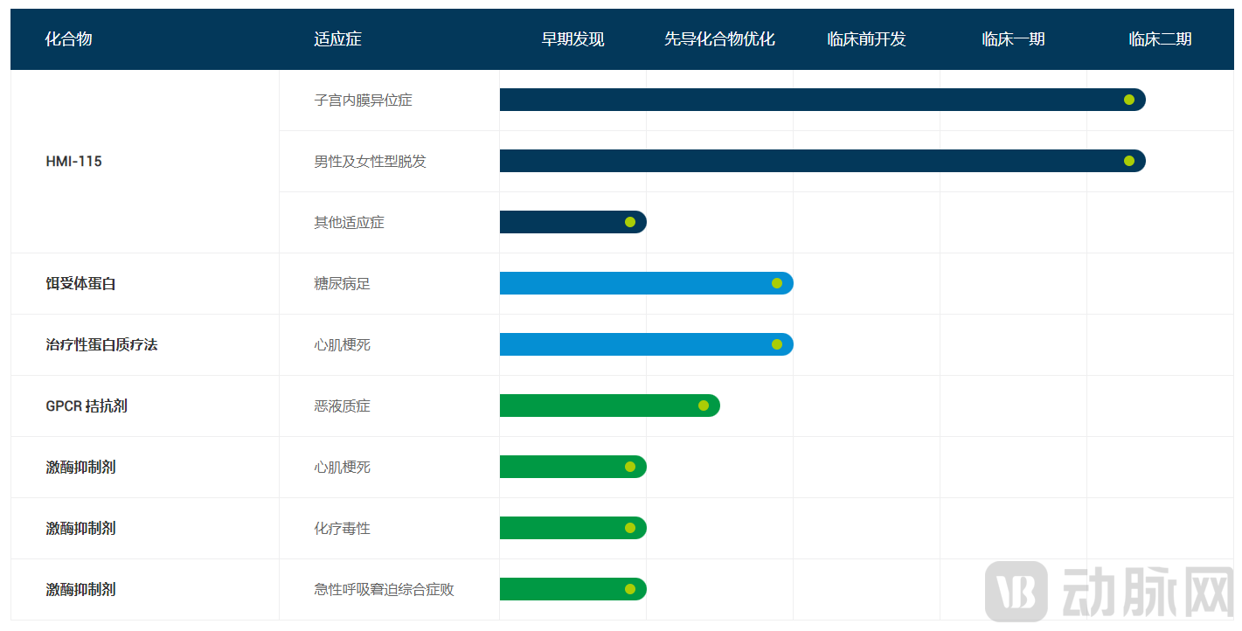Click the 动脉网 watermark logo icon
1242x631 pixels.
tap(1016, 592)
